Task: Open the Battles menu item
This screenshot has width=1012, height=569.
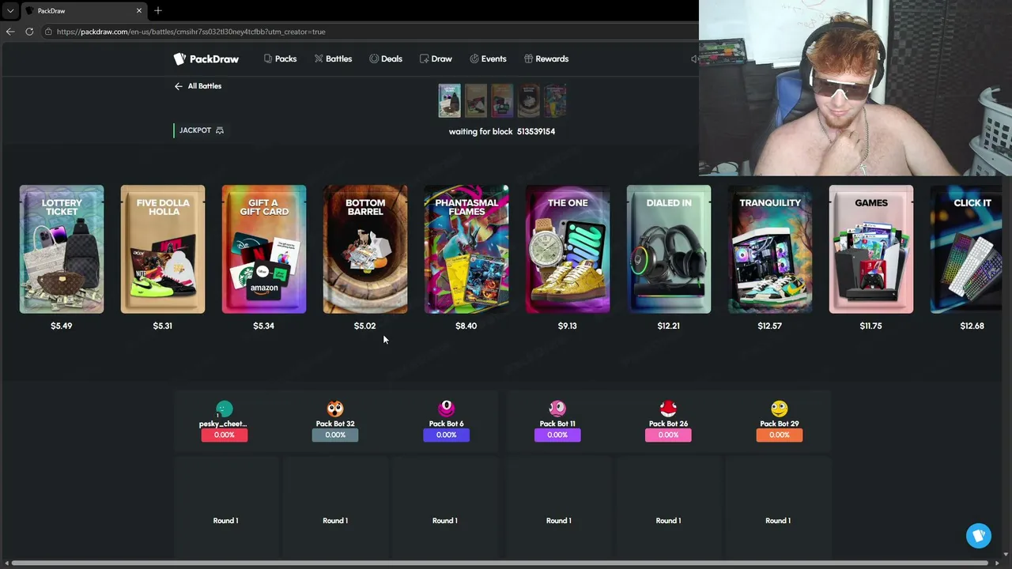Action: pos(333,58)
